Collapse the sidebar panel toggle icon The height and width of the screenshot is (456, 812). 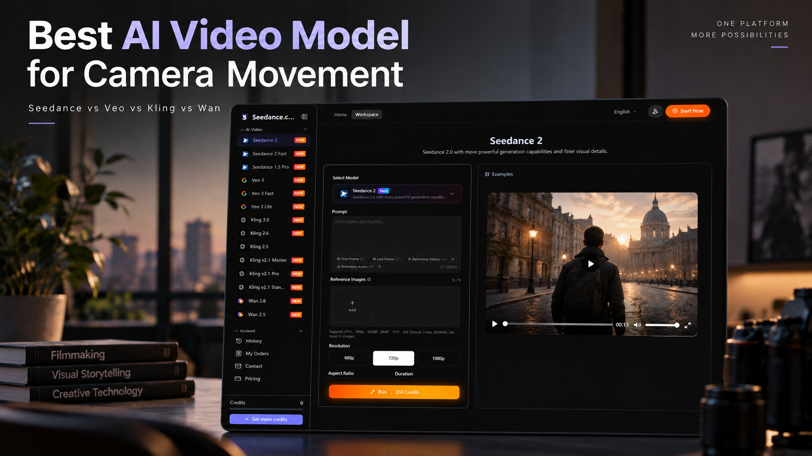(x=304, y=116)
